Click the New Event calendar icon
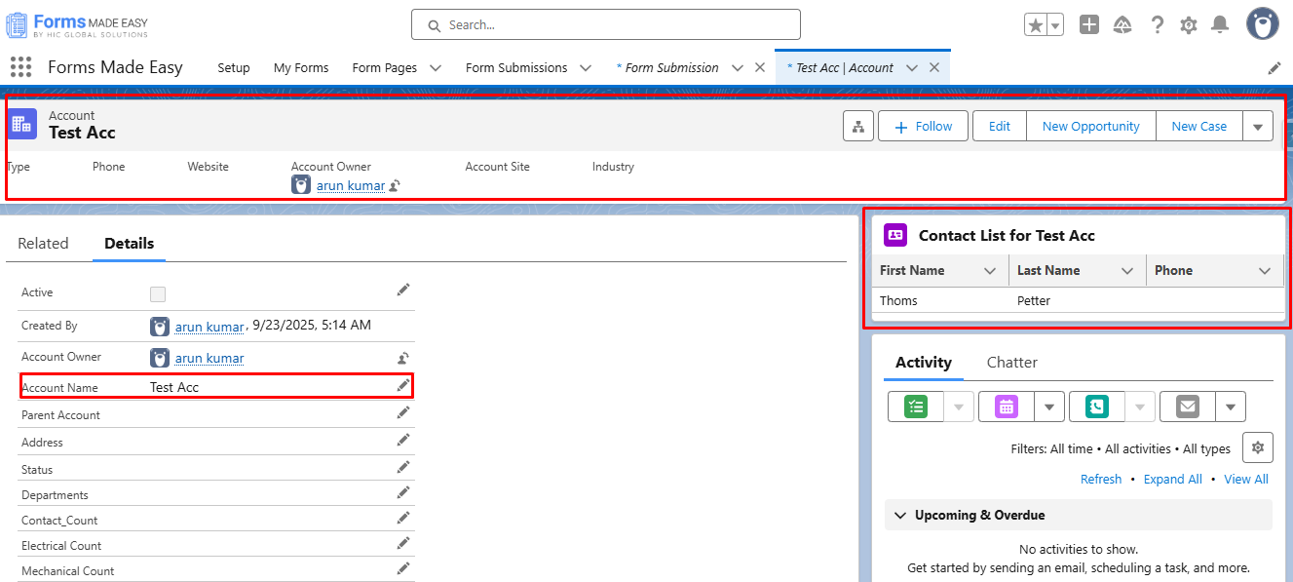 tap(1007, 407)
